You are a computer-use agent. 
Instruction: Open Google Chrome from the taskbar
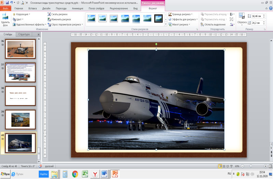coord(75,174)
